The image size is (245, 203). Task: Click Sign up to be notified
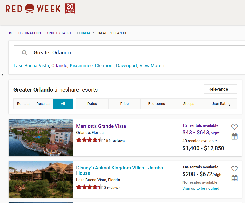pos(201,188)
